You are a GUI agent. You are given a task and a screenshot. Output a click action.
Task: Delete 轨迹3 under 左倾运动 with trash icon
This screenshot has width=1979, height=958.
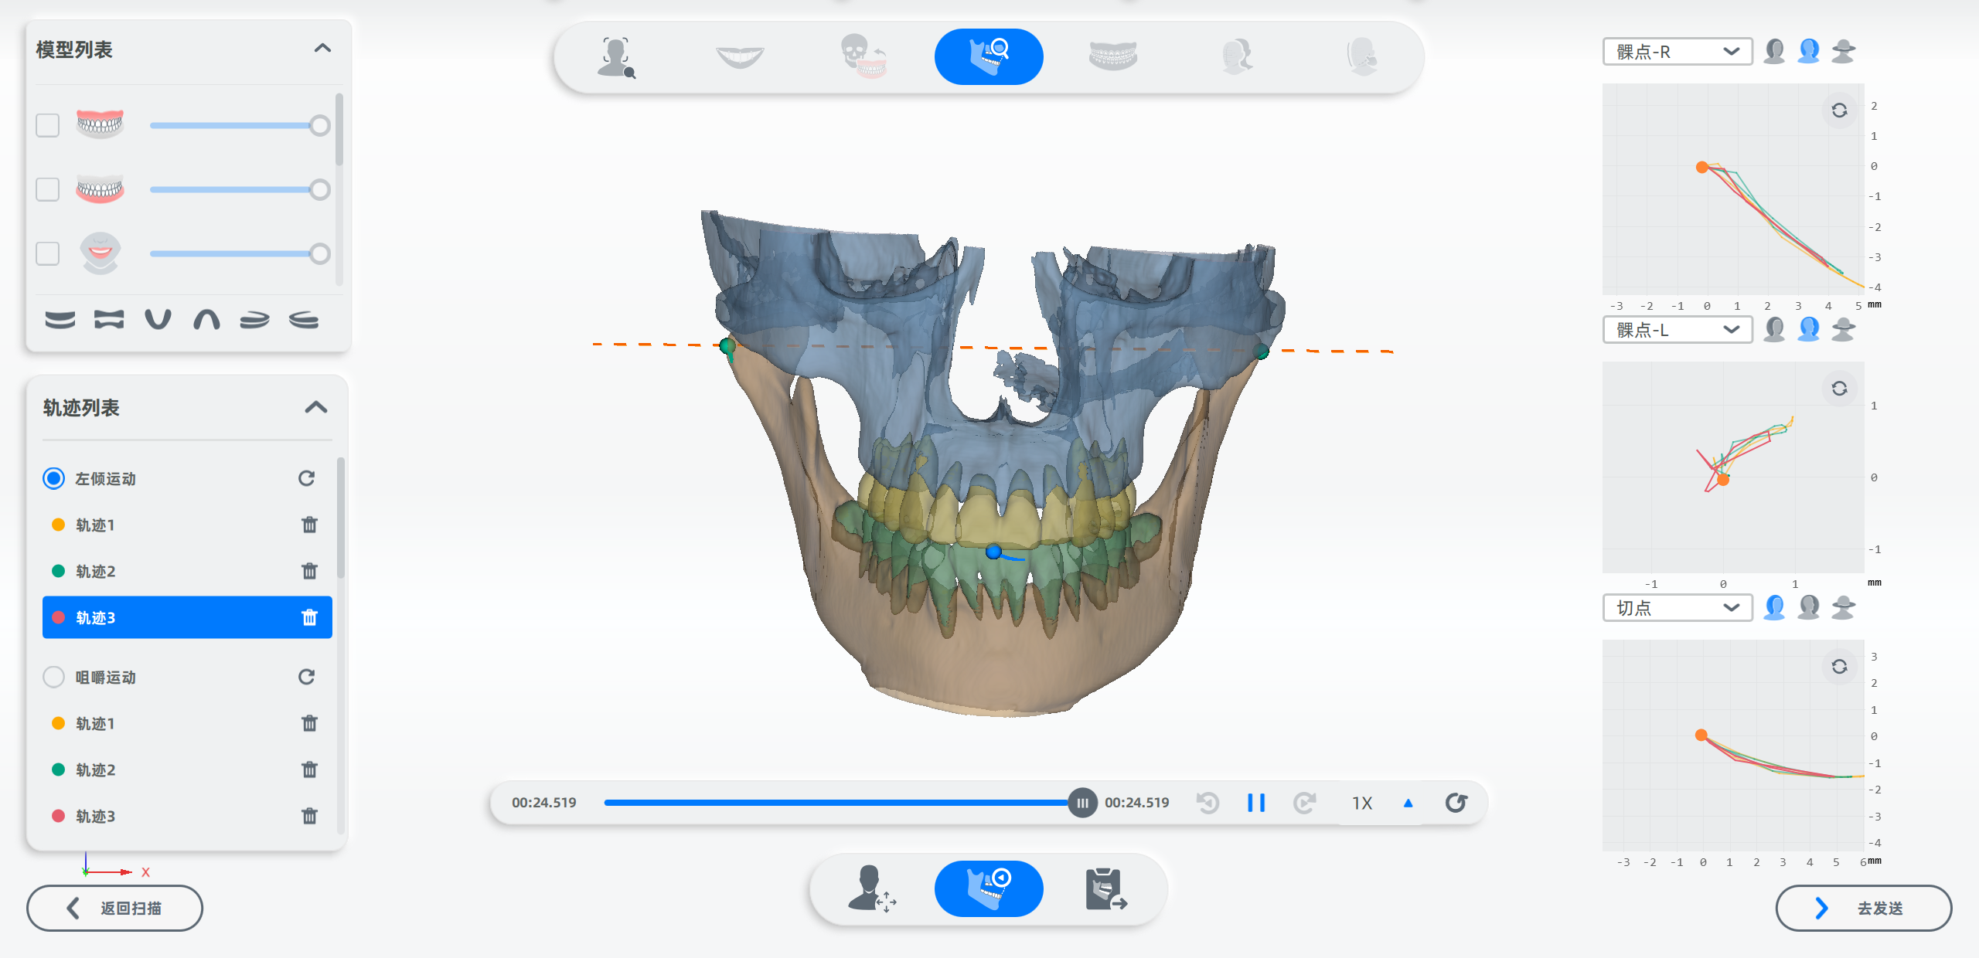click(309, 617)
